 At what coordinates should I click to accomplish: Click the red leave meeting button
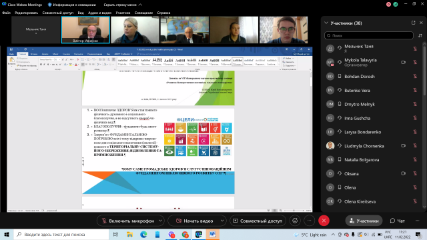click(324, 221)
